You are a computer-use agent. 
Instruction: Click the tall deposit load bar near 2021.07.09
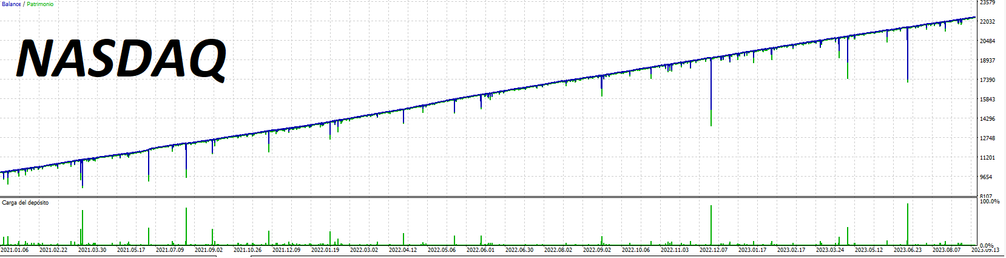tap(186, 226)
